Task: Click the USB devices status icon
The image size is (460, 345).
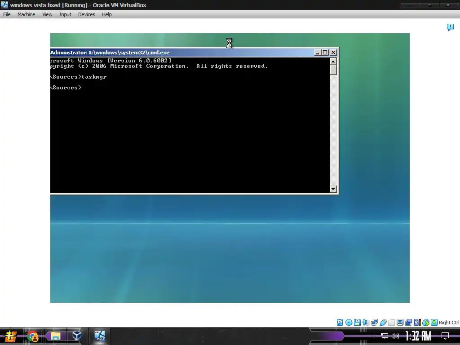Action: [383, 323]
